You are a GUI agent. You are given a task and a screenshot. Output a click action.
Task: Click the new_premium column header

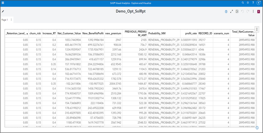pos(113,33)
